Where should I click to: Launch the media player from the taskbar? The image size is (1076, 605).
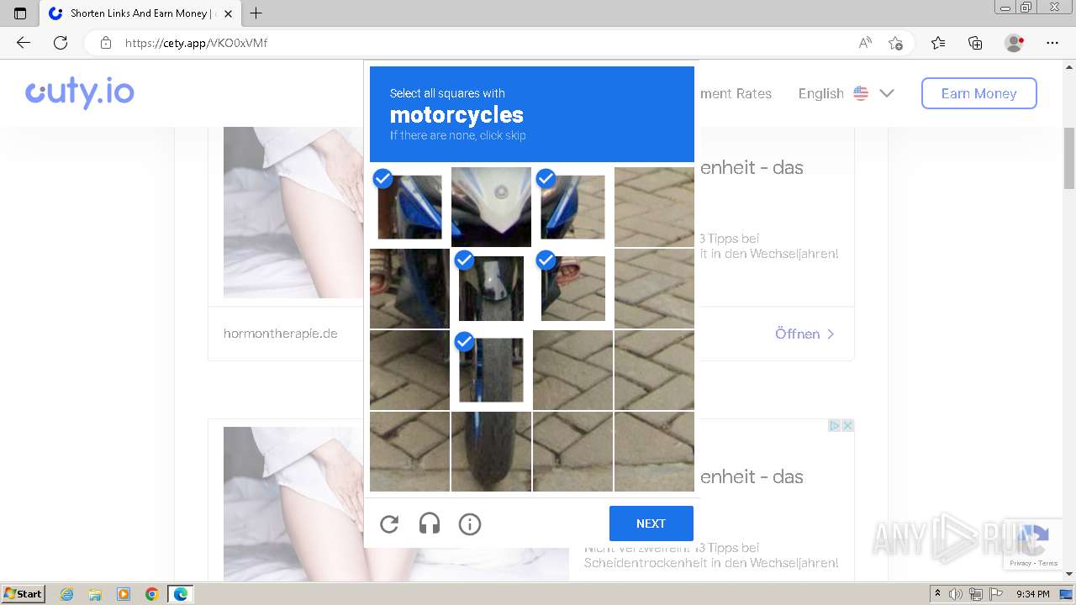pos(124,594)
